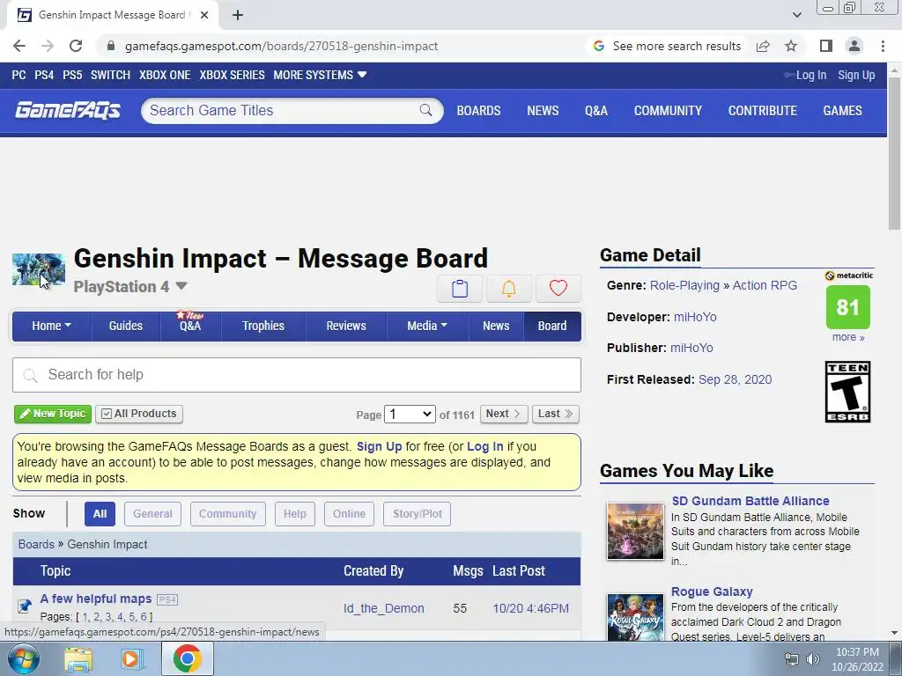Click BOARDS in the top navigation
The image size is (902, 676).
click(478, 110)
